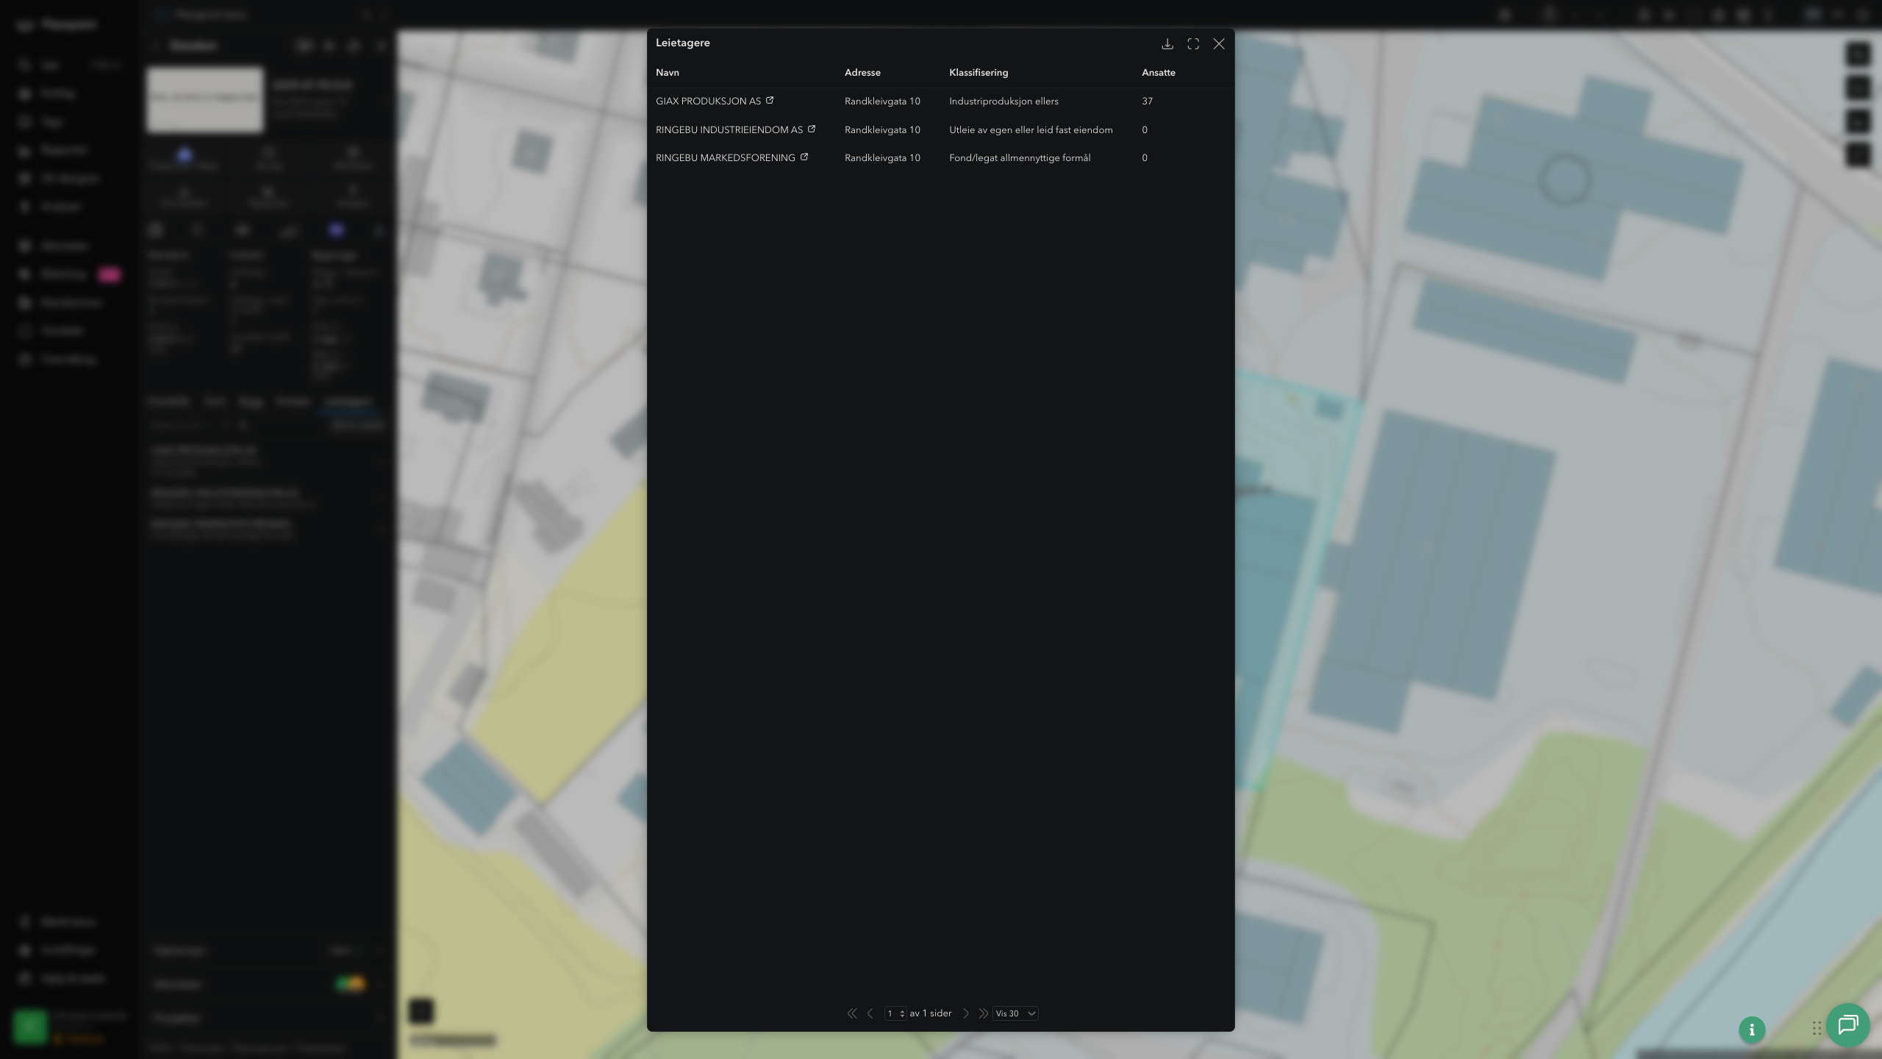This screenshot has width=1882, height=1059.
Task: Click the 'Industriproduksjon ellers' classification cell
Action: click(1003, 101)
